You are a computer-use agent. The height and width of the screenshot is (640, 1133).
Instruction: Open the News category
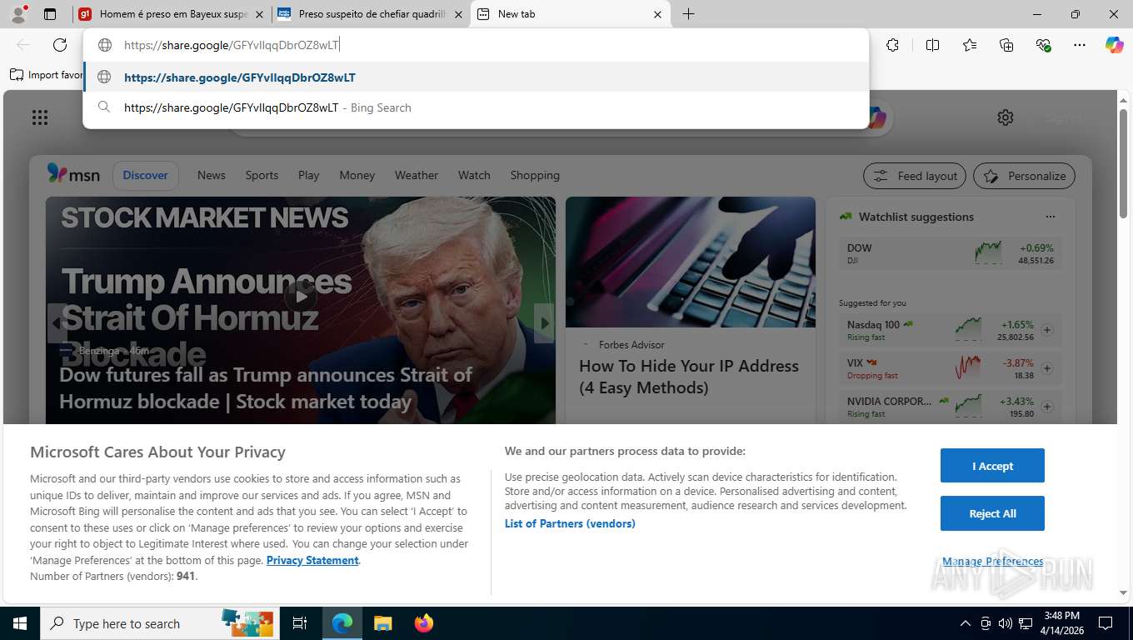(212, 175)
